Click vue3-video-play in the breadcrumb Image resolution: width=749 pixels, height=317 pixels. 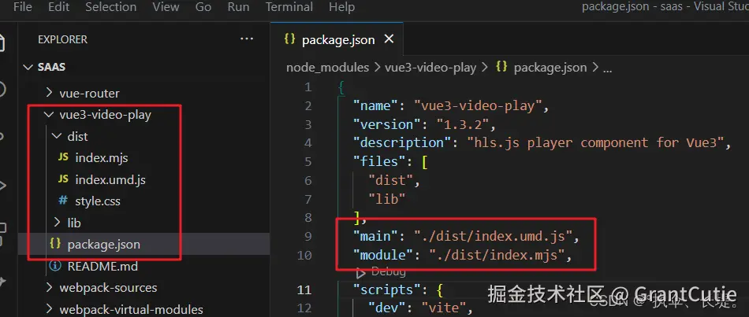[x=430, y=68]
